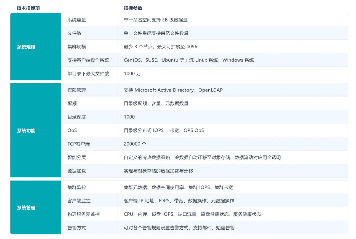Click the 告警方式 row label
Screen dimensions: 356x239
[77, 228]
